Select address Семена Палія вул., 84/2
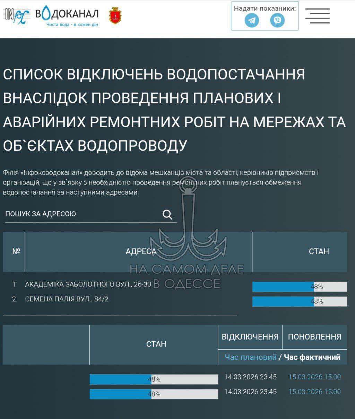Image resolution: width=355 pixels, height=419 pixels. pyautogui.click(x=67, y=299)
